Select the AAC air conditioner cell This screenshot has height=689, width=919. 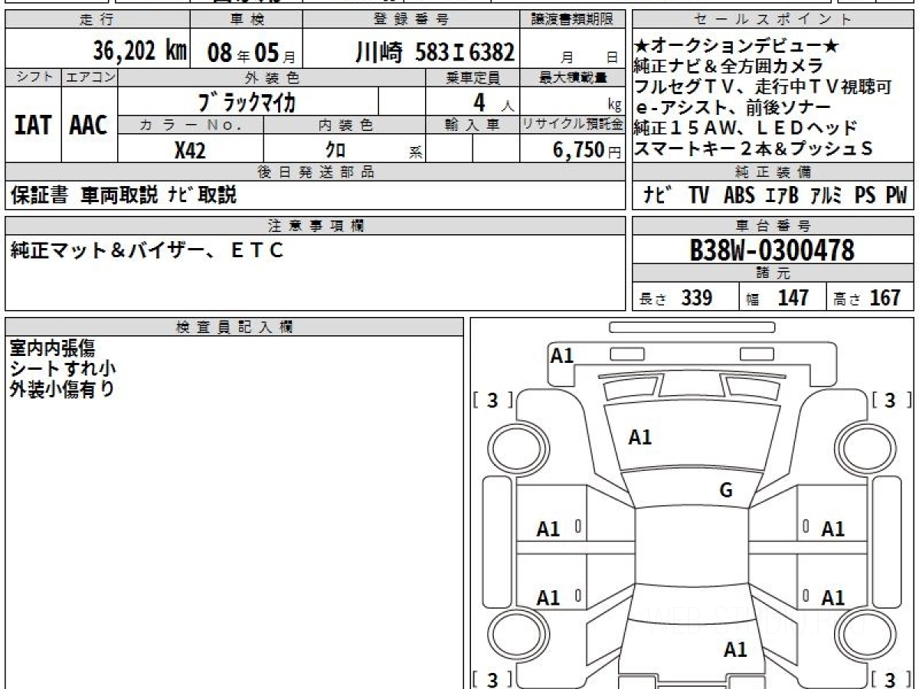point(89,125)
